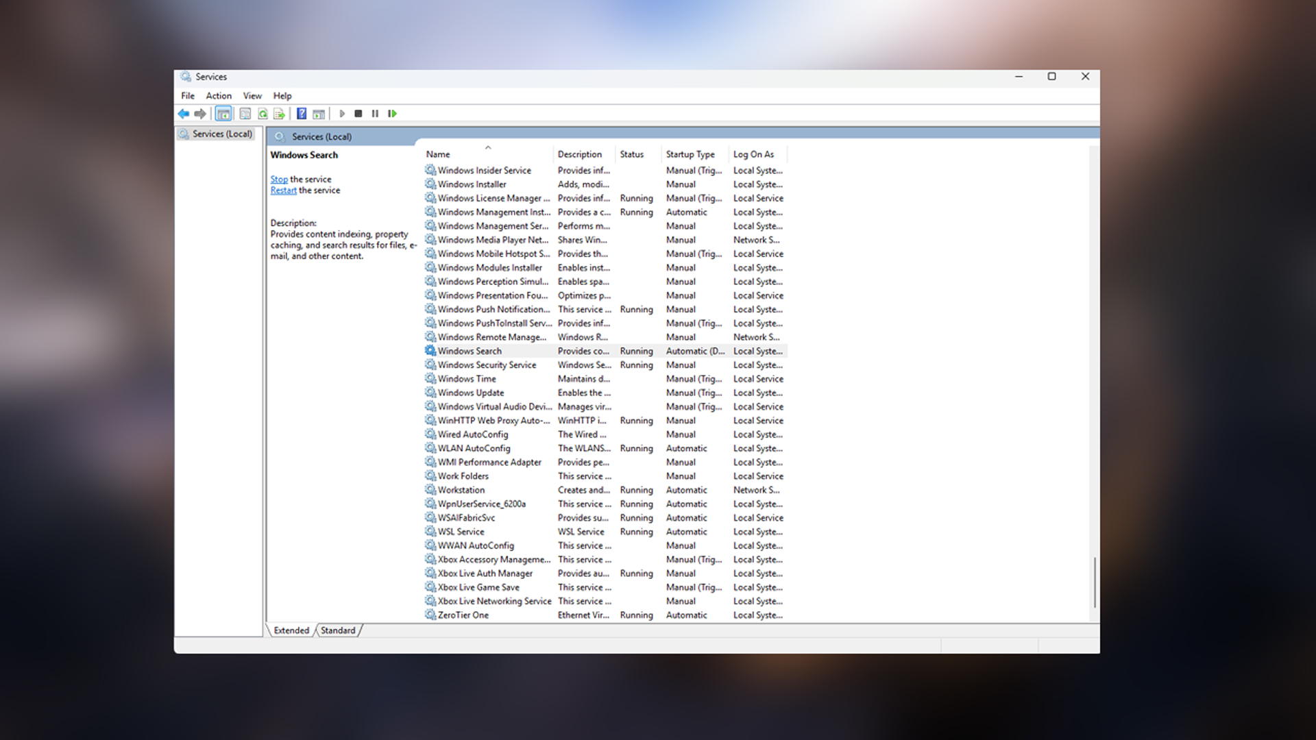Click the Refresh toolbar icon

click(263, 114)
